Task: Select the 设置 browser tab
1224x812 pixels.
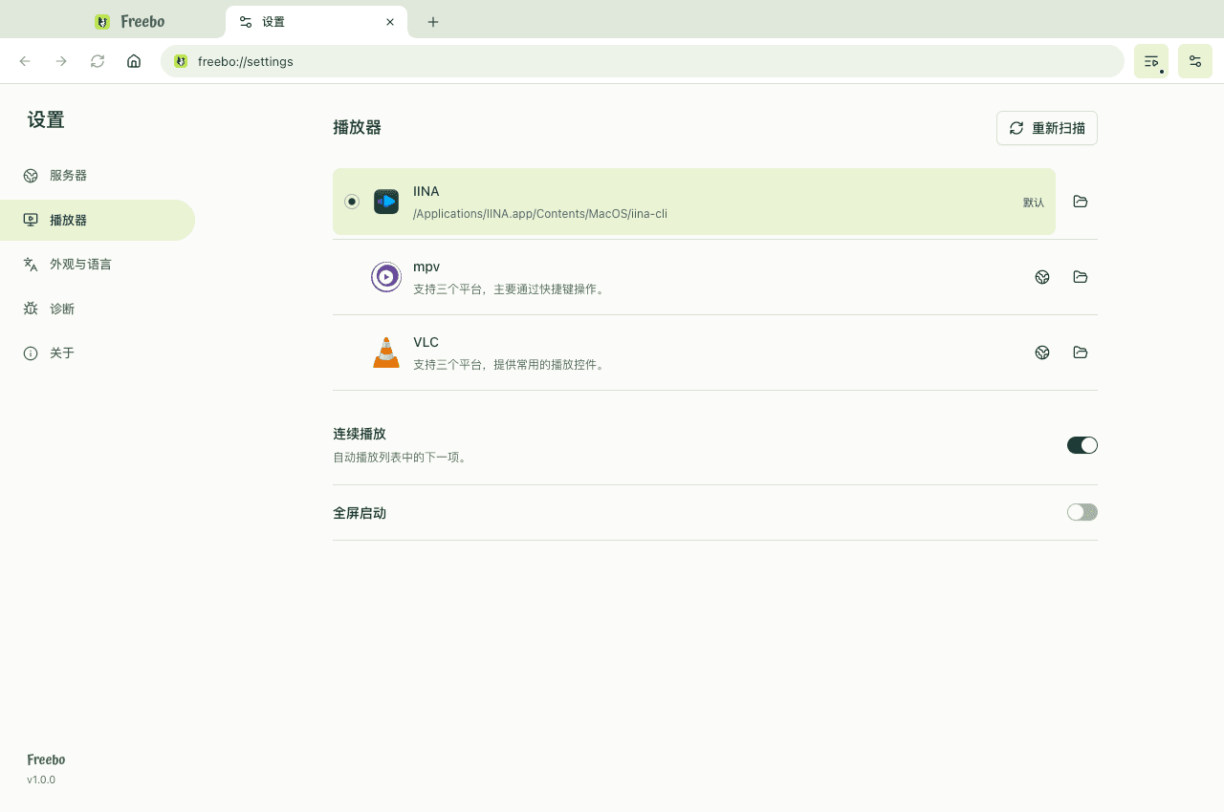Action: point(317,22)
